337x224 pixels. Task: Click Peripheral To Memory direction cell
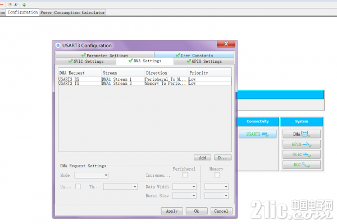tap(166, 79)
